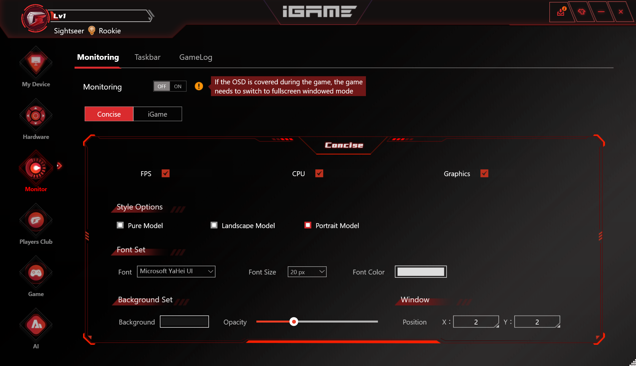Click the Sightseer title text

pyautogui.click(x=69, y=31)
